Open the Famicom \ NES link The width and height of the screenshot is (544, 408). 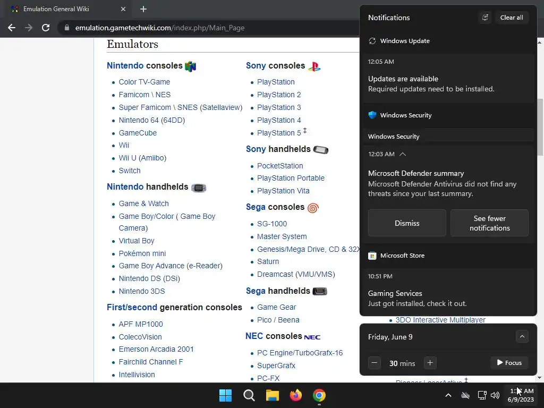coord(144,95)
